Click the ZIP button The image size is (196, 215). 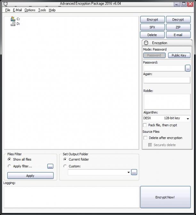(178, 27)
